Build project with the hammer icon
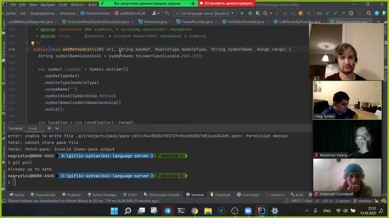Image resolution: width=389 pixels, height=218 pixels. pyautogui.click(x=167, y=13)
